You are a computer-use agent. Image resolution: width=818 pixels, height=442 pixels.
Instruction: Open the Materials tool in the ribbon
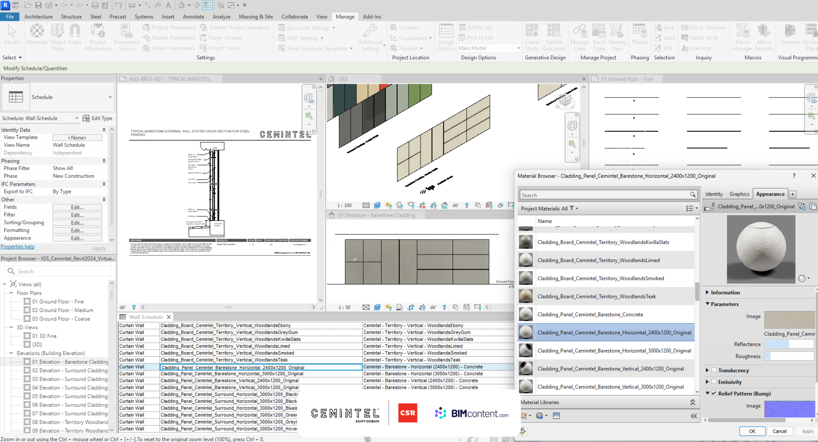pyautogui.click(x=37, y=35)
